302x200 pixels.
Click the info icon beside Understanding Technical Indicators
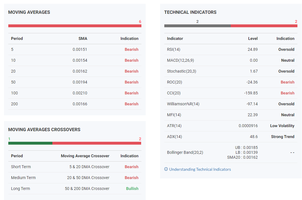click(x=166, y=169)
